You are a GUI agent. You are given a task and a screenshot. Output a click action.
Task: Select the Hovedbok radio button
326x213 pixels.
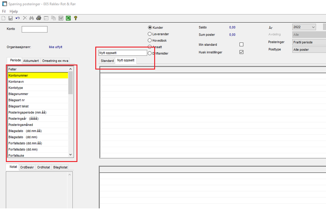(149, 41)
